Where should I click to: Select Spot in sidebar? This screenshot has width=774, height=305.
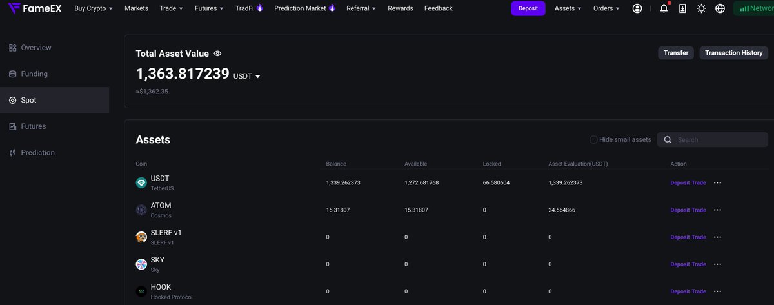pyautogui.click(x=54, y=101)
